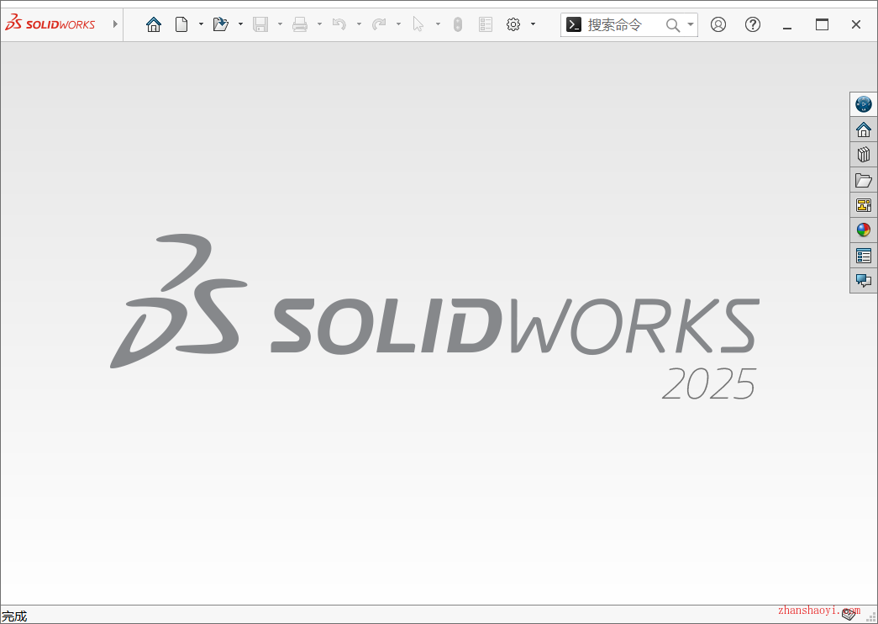Image resolution: width=878 pixels, height=624 pixels.
Task: Expand the Options gear dropdown arrow
Action: tap(533, 24)
